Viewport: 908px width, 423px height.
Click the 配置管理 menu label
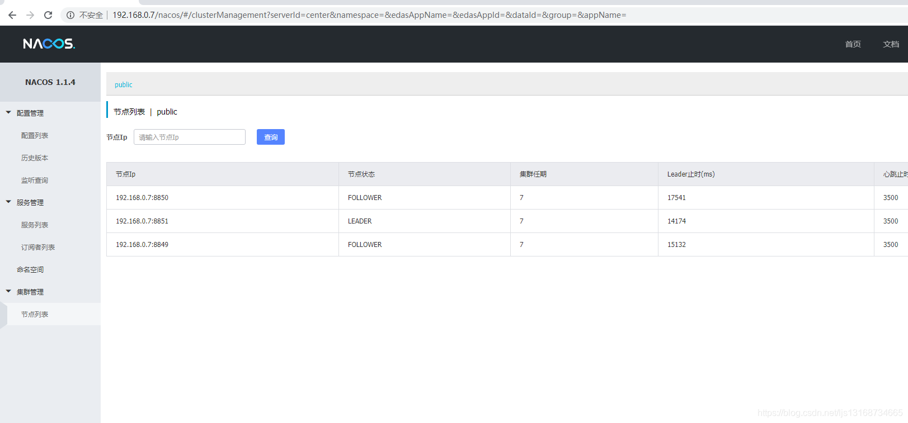pos(30,113)
